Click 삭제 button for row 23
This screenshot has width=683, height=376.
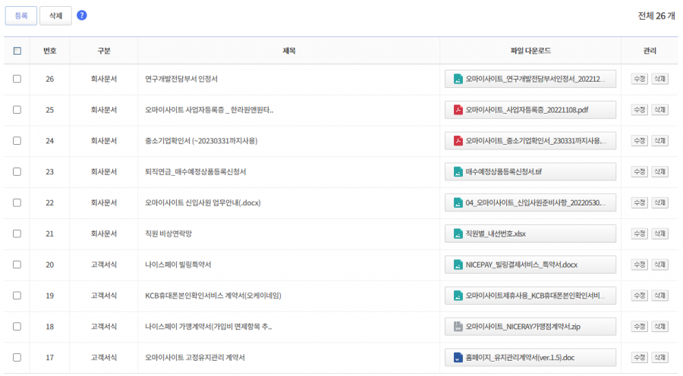click(660, 172)
